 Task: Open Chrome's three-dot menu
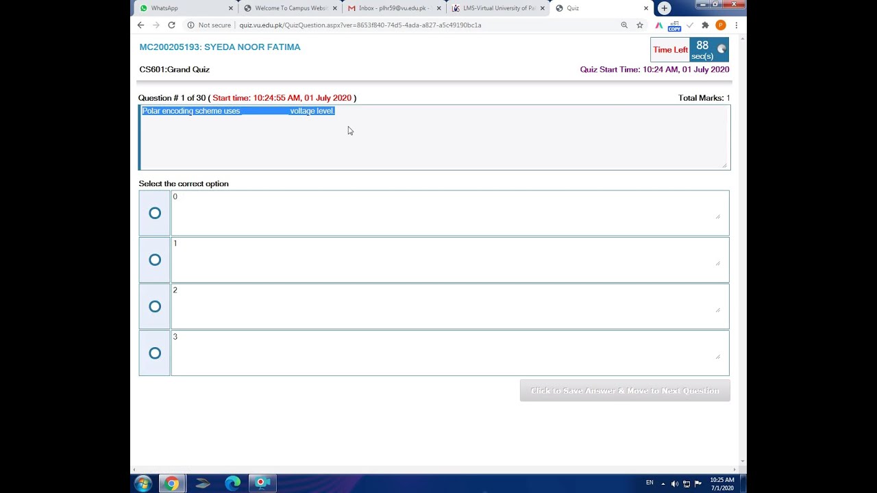click(737, 25)
